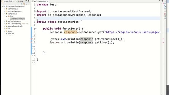This screenshot has height=95, width=169.
Task: Close the Project Explorer tab
Action: click(16, 1)
